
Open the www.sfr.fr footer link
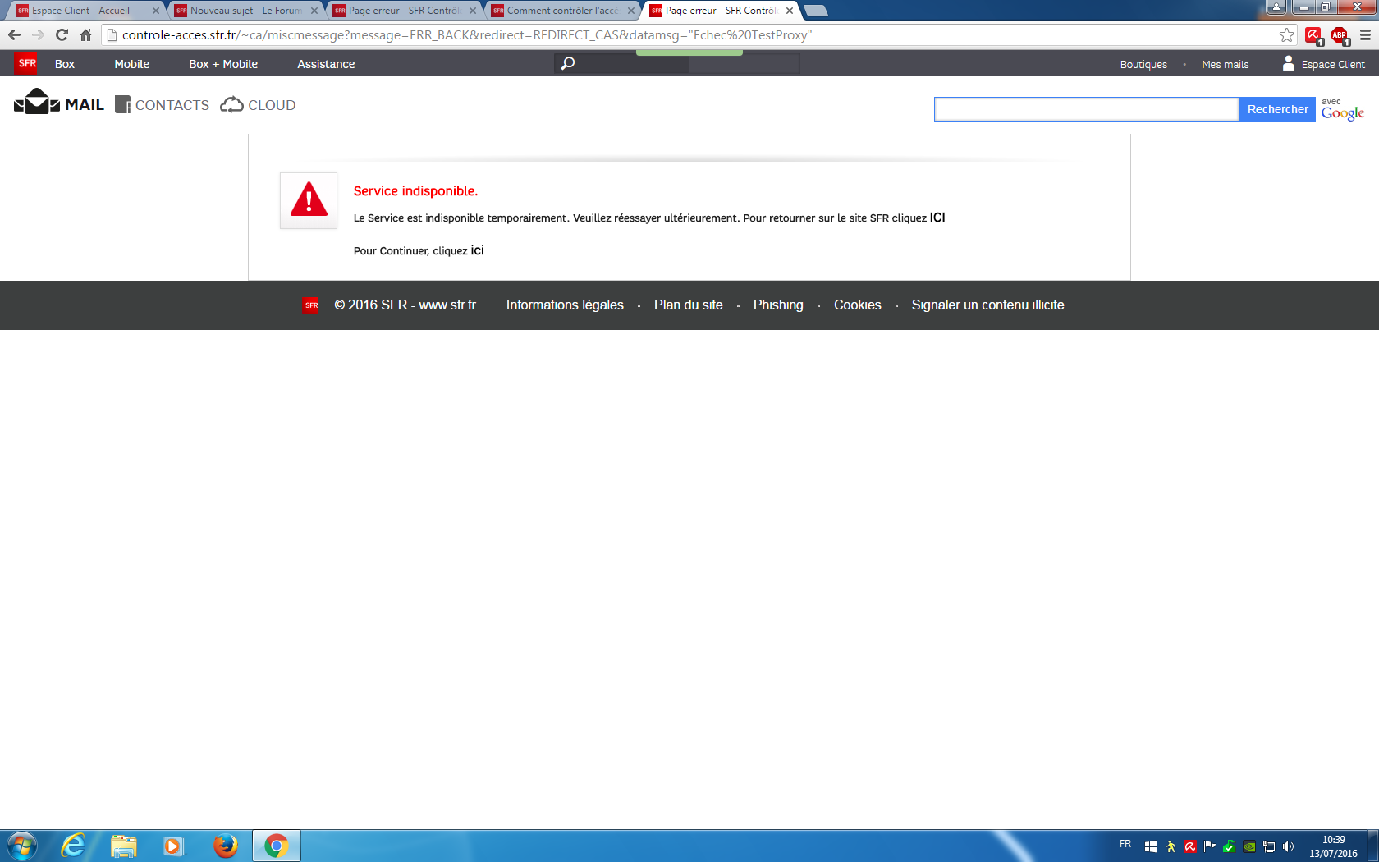(x=447, y=305)
